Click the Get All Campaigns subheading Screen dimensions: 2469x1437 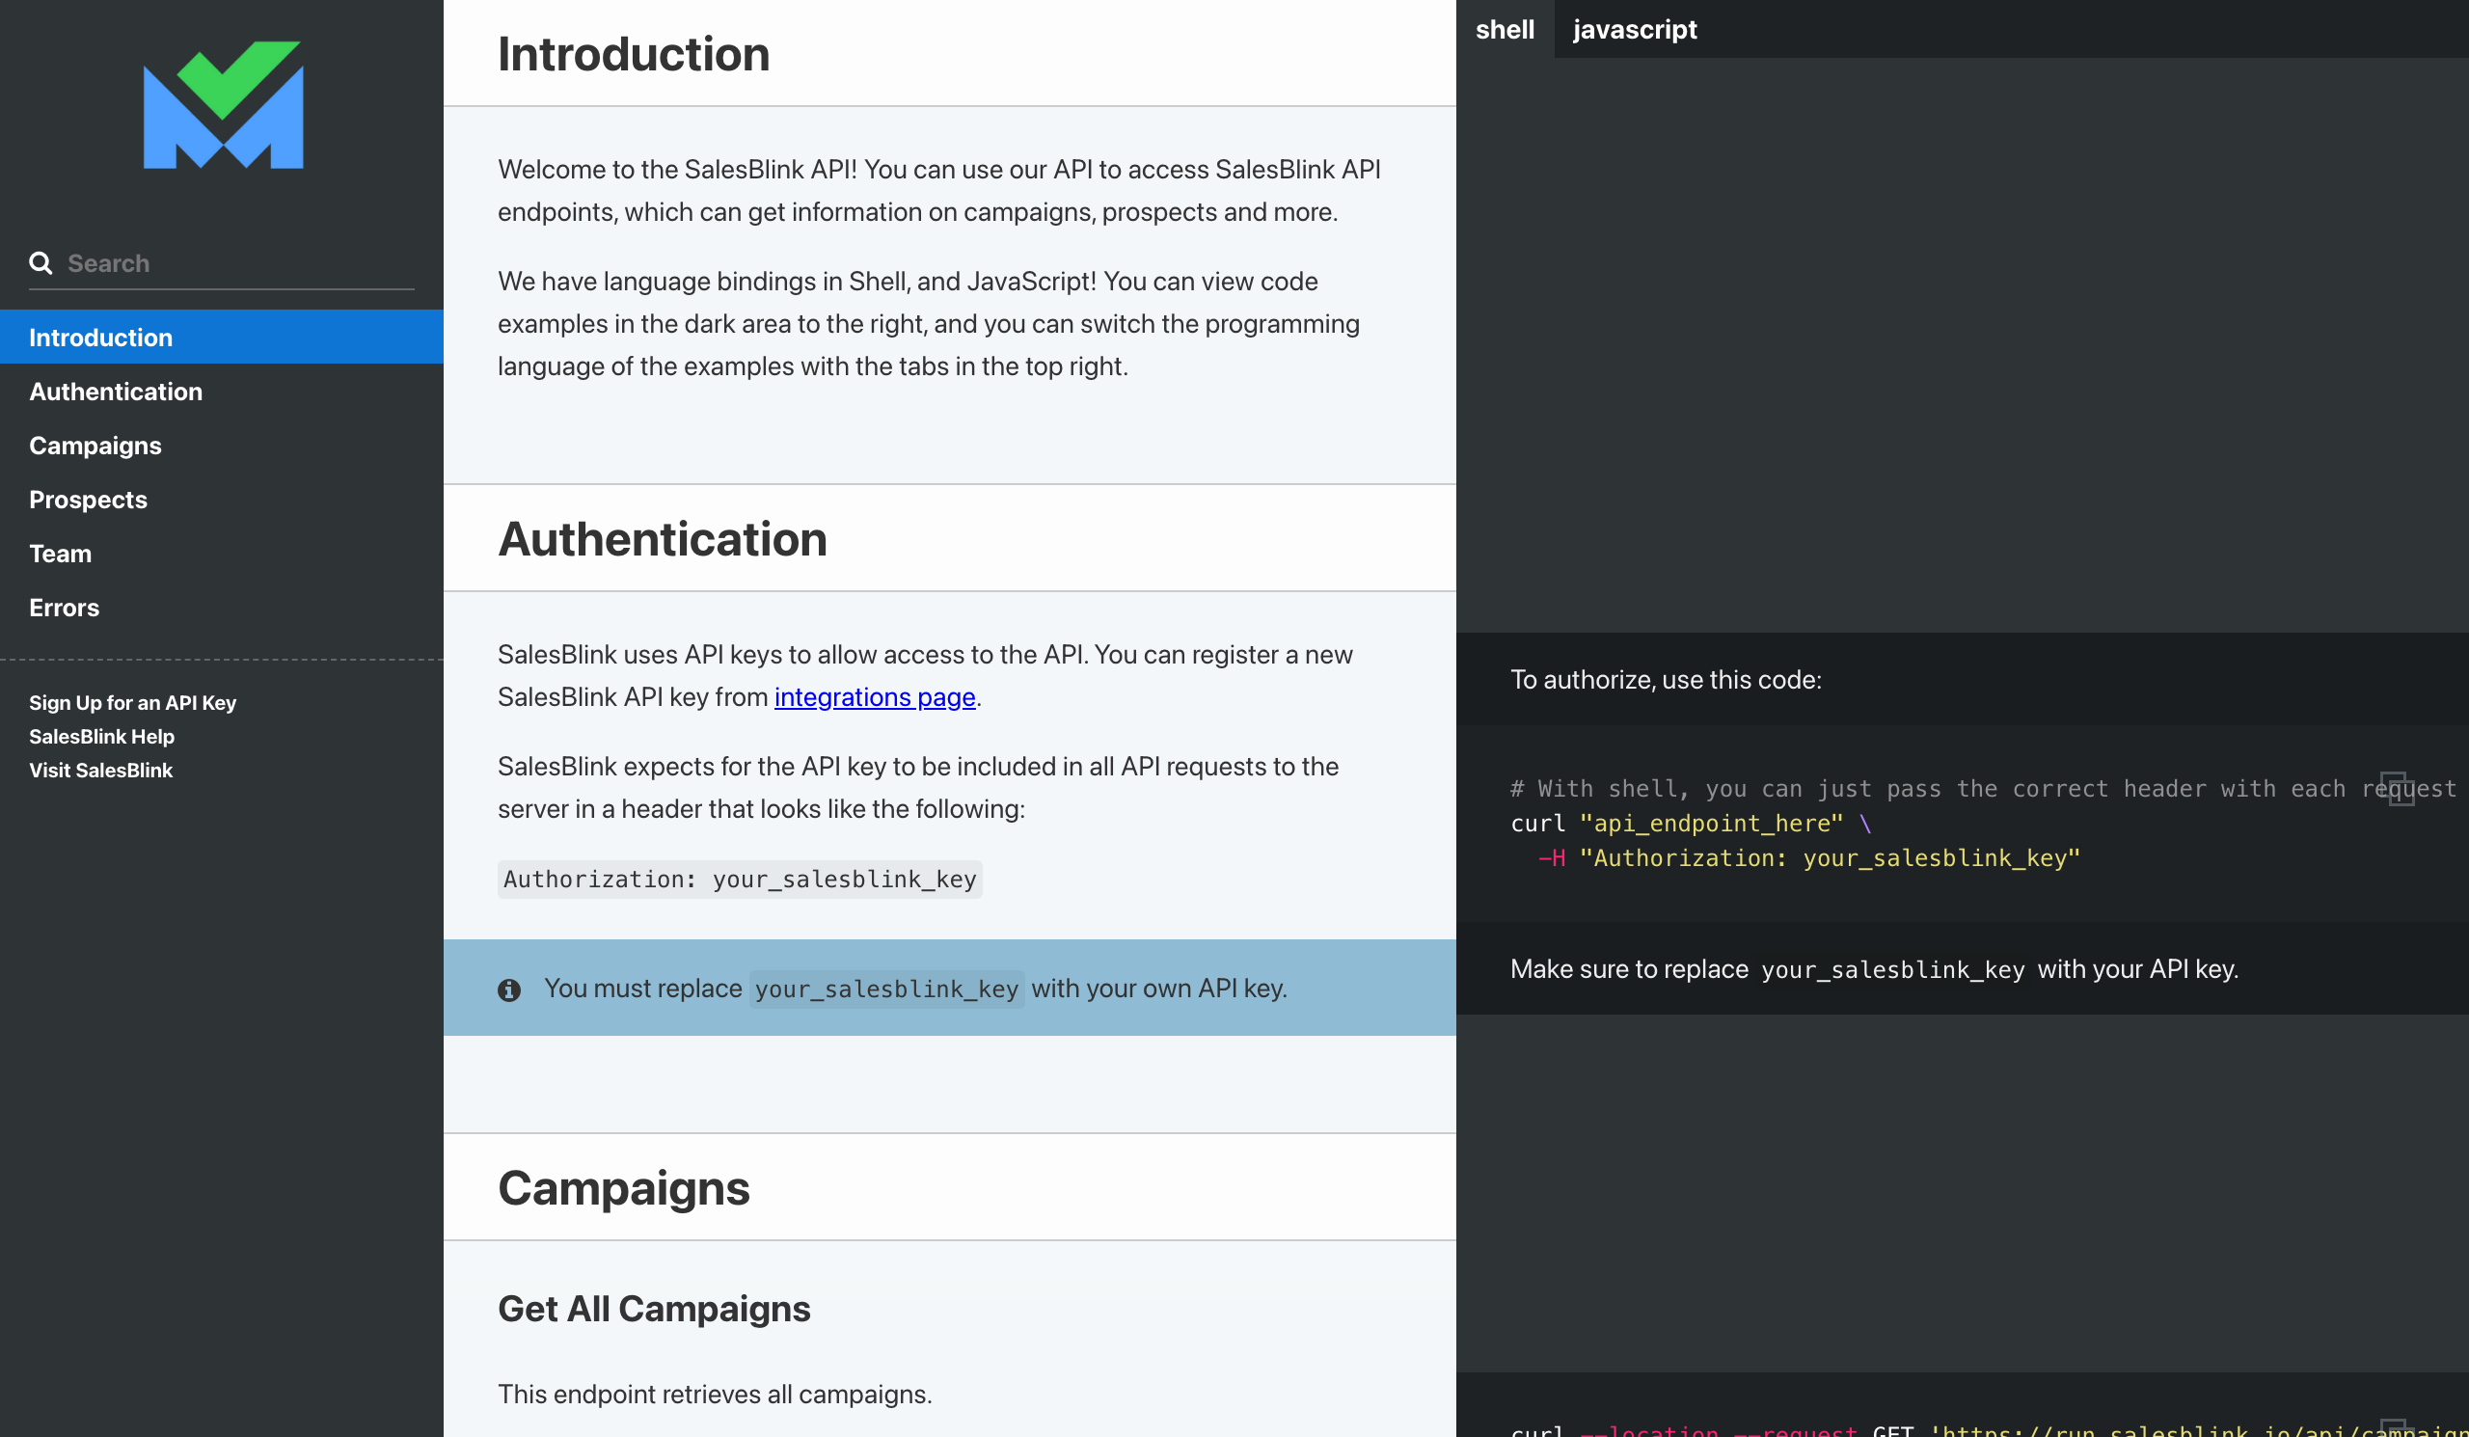pos(654,1309)
